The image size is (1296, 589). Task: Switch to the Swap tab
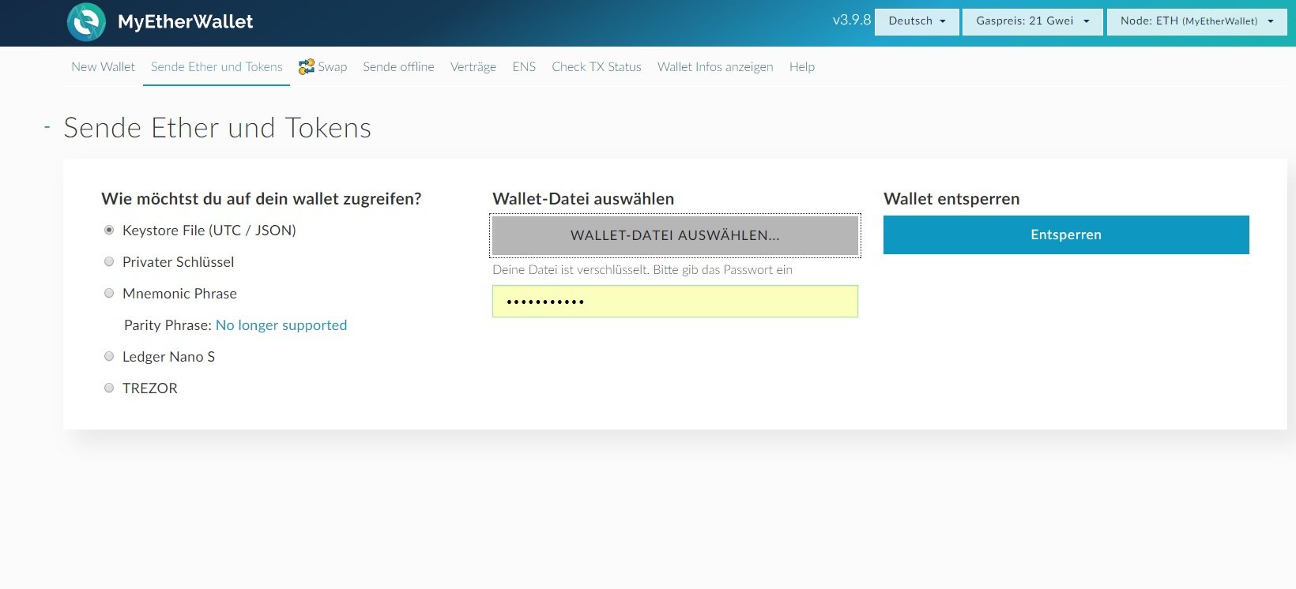(x=323, y=67)
